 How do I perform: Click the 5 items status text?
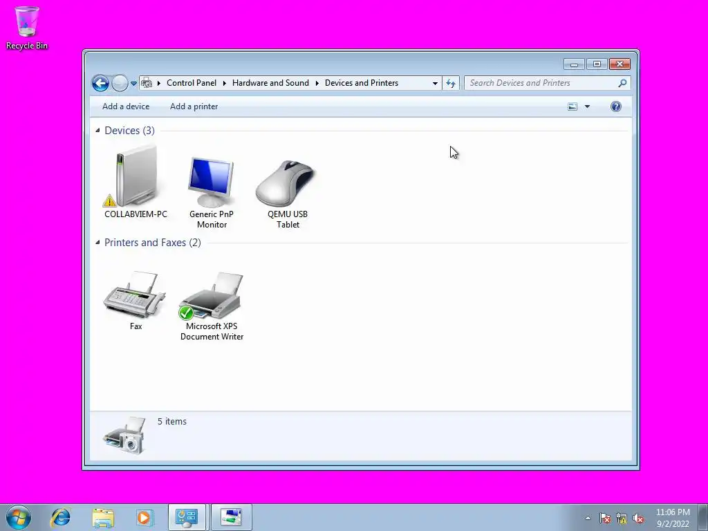tap(172, 421)
